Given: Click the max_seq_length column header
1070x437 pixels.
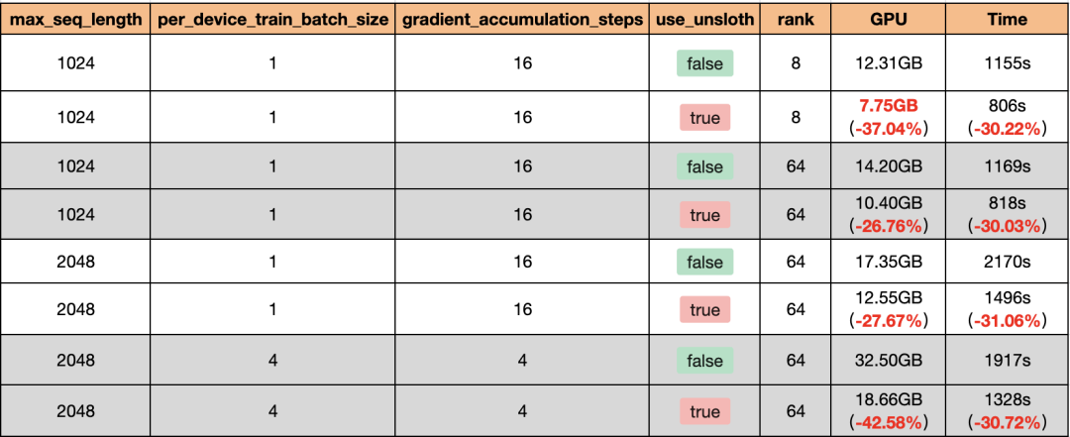Looking at the screenshot, I should click(76, 20).
